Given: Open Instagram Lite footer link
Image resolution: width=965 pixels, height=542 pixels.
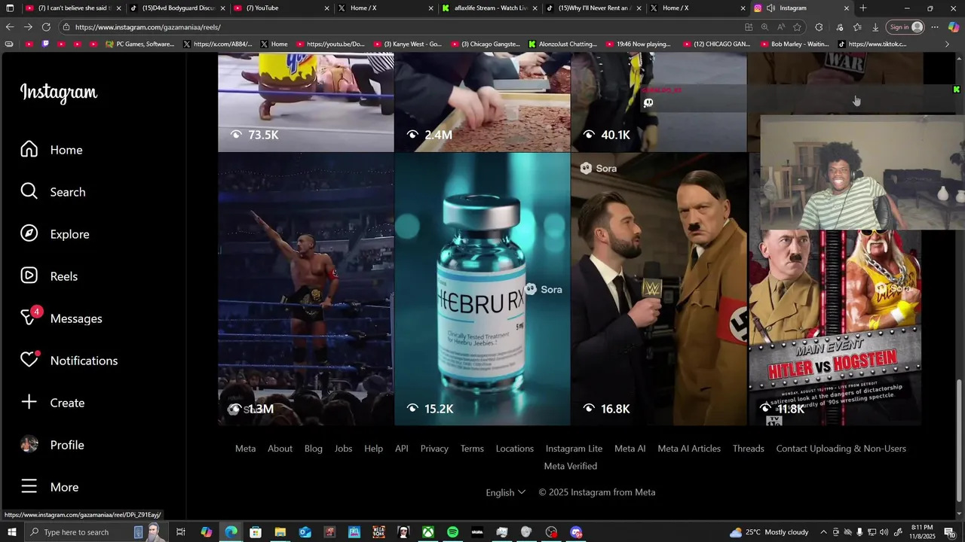Looking at the screenshot, I should pyautogui.click(x=574, y=449).
